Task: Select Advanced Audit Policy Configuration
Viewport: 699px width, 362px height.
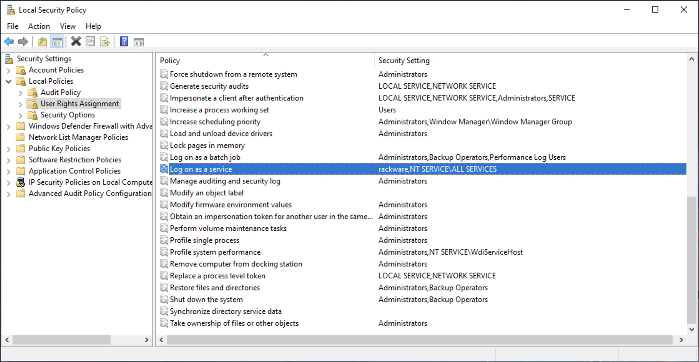Action: tap(90, 193)
